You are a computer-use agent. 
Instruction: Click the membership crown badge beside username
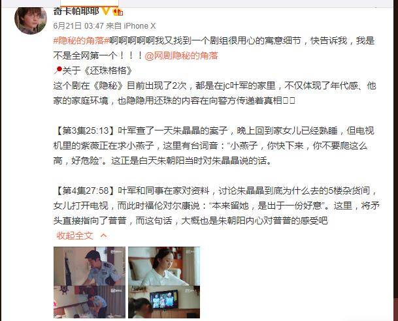118,12
